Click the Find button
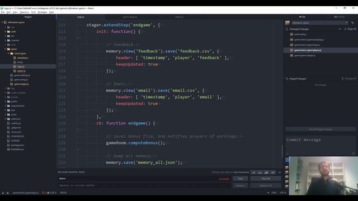Viewport: 358px width, 201px height. [240, 179]
